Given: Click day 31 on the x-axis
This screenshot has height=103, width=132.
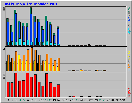Looking at the screenshot, I should click(124, 100).
